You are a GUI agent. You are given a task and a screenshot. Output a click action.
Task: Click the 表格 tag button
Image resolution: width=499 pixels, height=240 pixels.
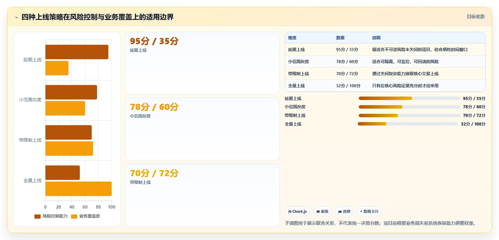322,211
